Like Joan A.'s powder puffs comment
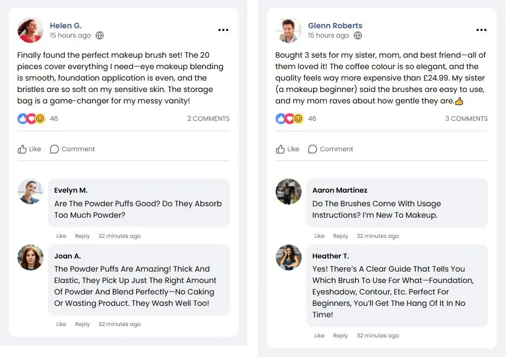The width and height of the screenshot is (506, 357). tap(61, 324)
